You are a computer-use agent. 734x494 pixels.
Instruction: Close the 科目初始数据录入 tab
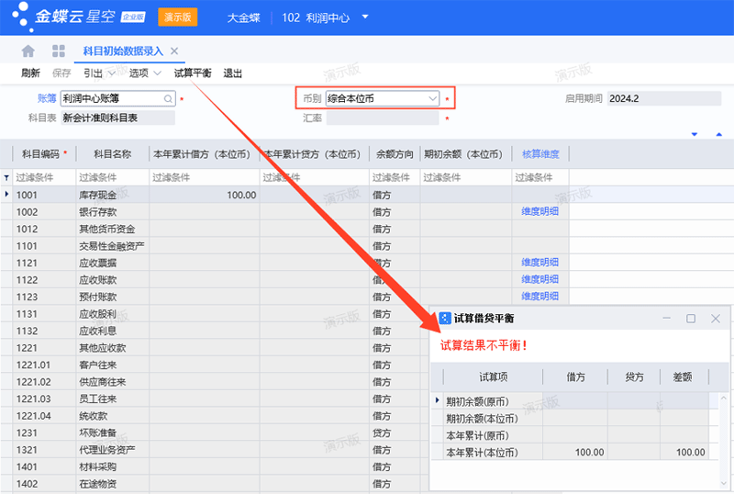coord(174,51)
